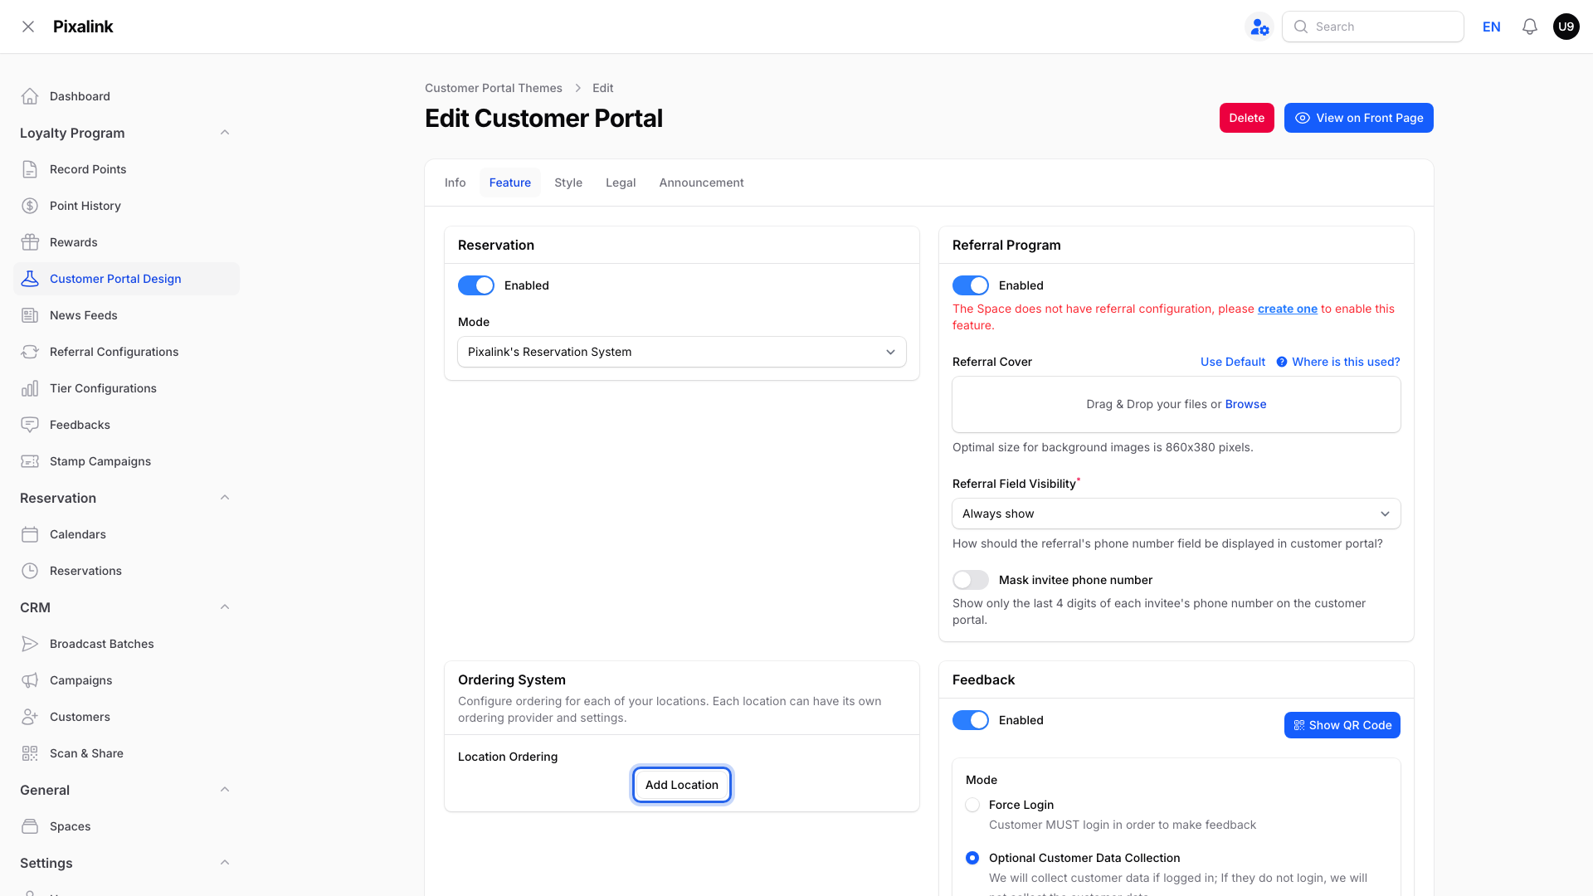The height and width of the screenshot is (896, 1593).
Task: Collapse the Reservation sidebar section
Action: pos(225,498)
